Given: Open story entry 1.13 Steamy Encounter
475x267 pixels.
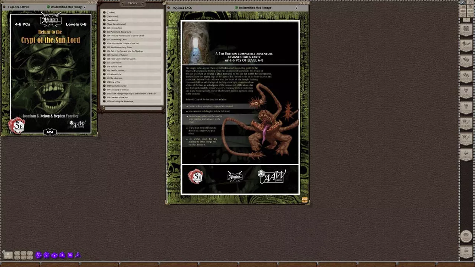Looking at the screenshot, I should (132, 86).
